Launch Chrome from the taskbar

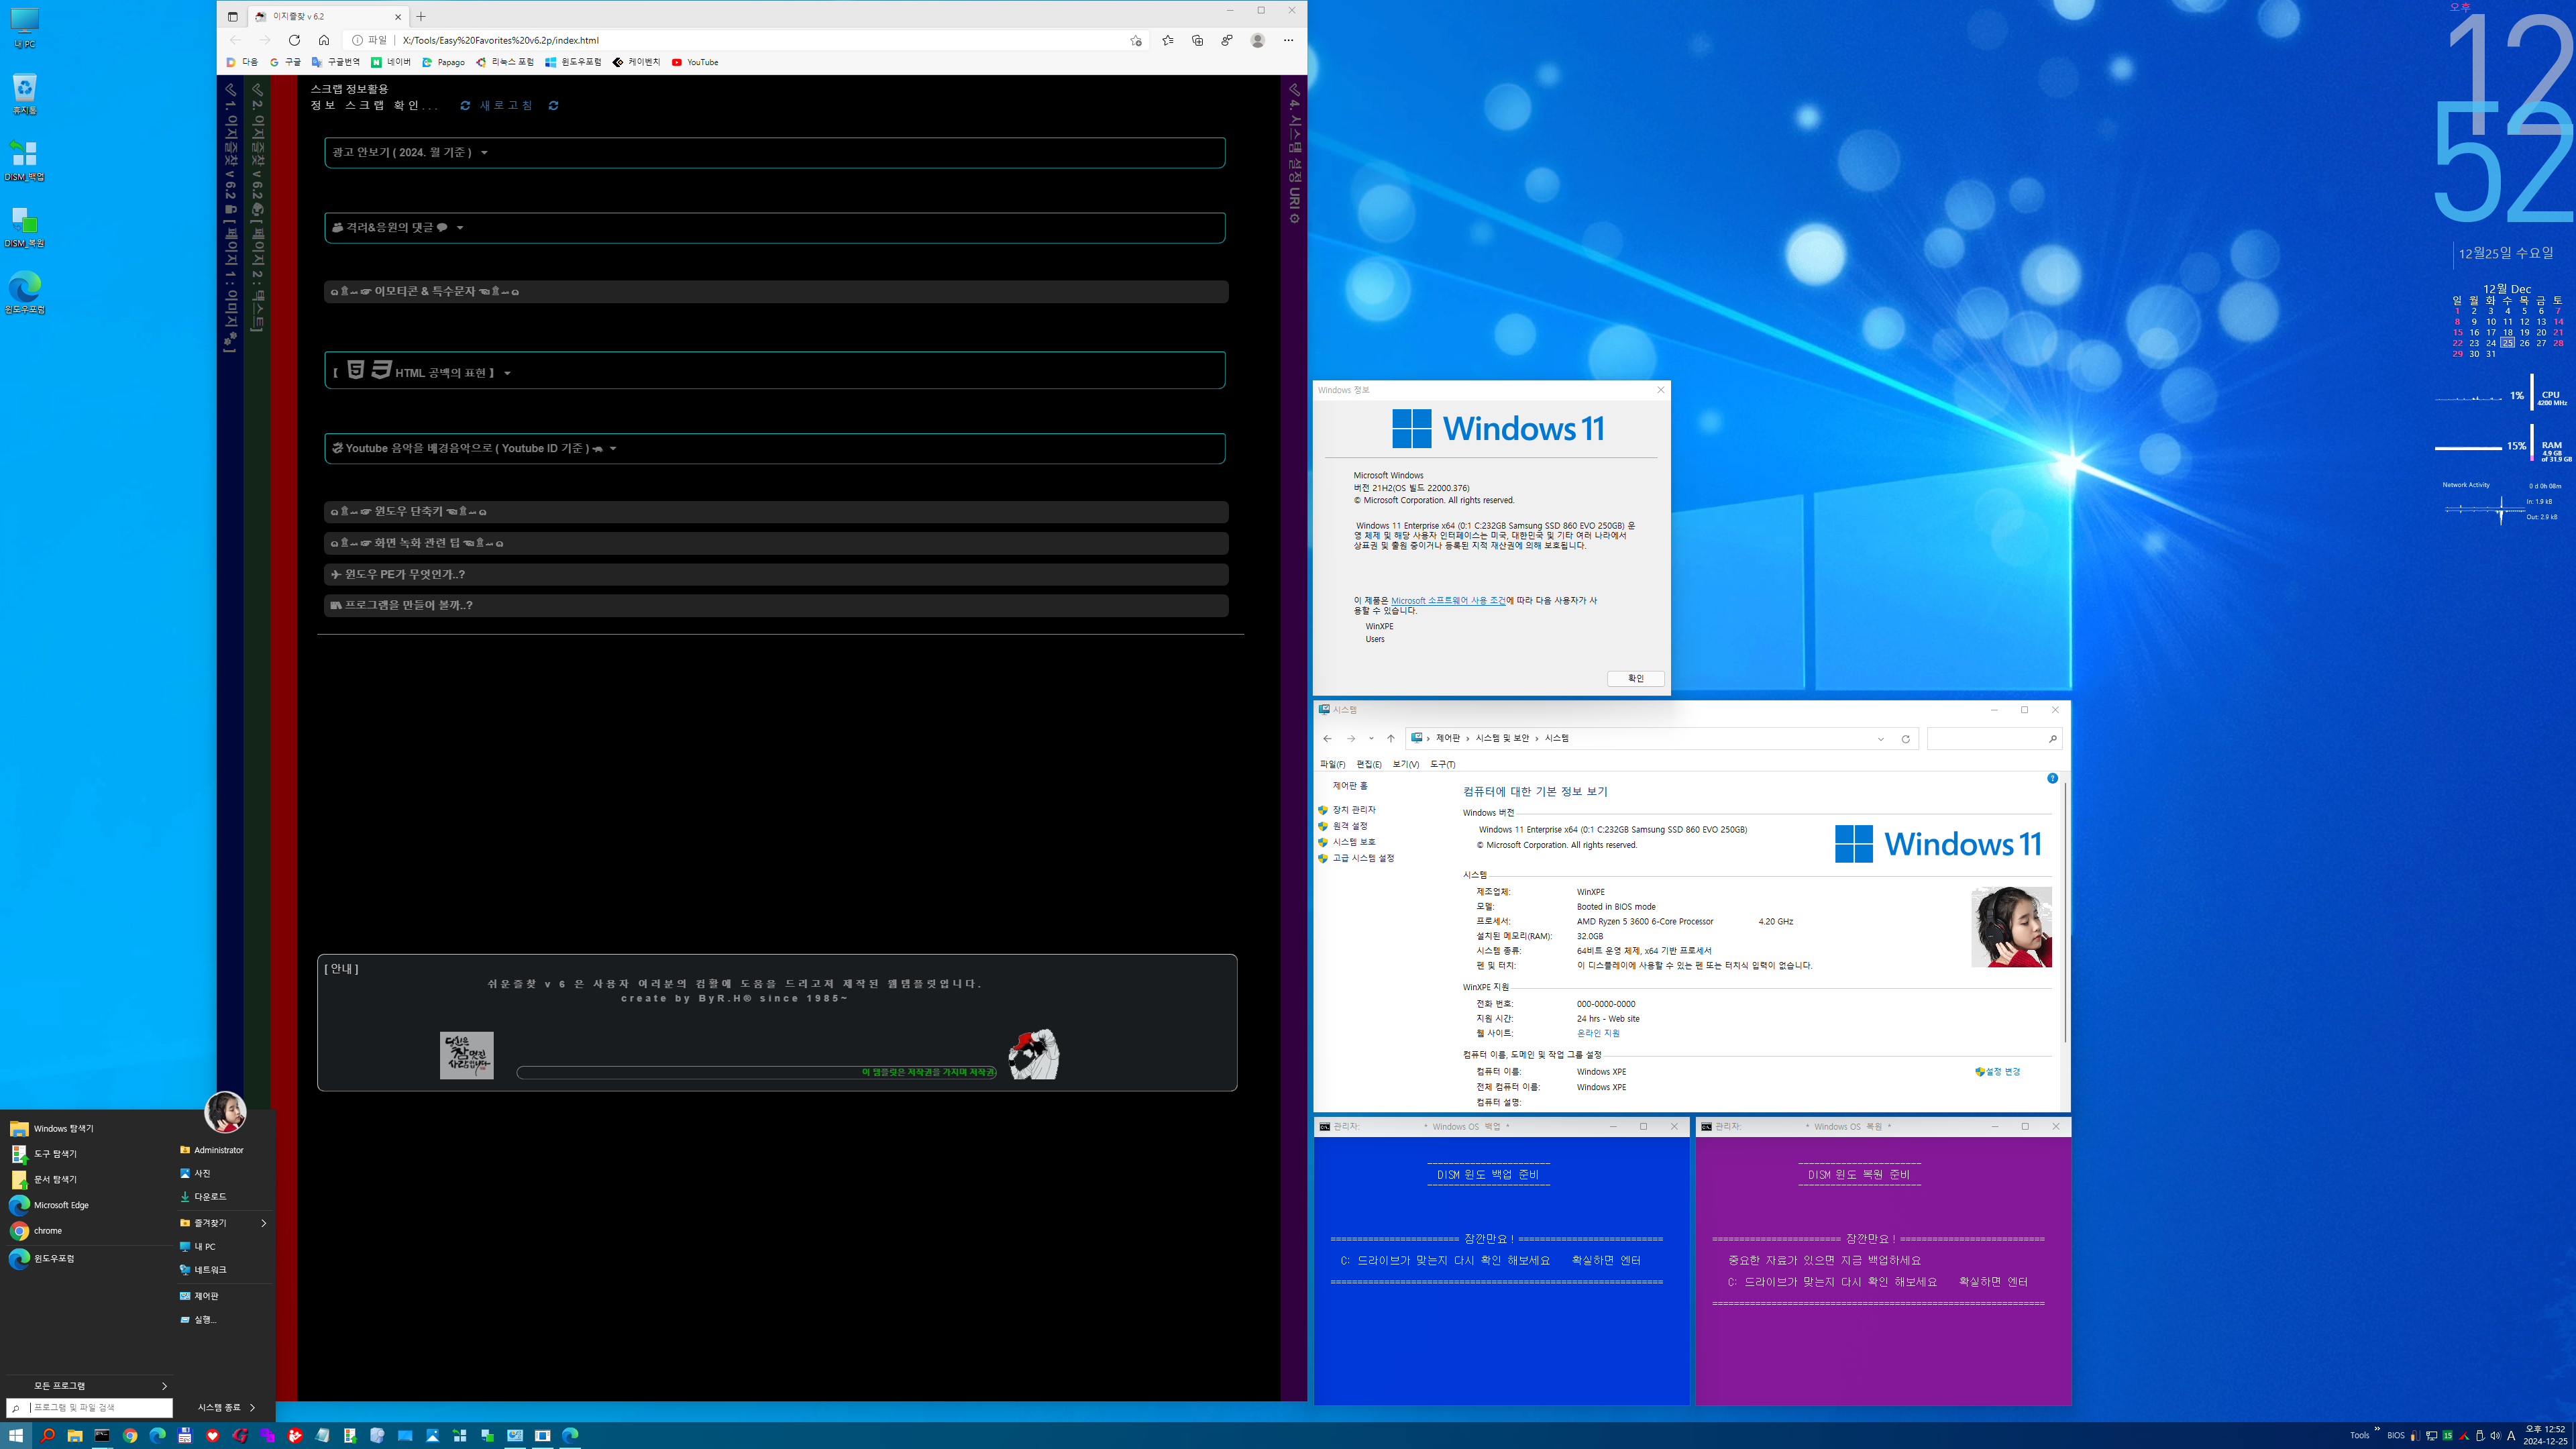(x=130, y=1435)
